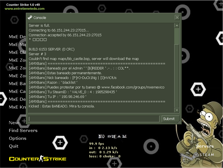223x168 pixels.
Task: Open the Servers link near Steam logo
Action: point(205,146)
